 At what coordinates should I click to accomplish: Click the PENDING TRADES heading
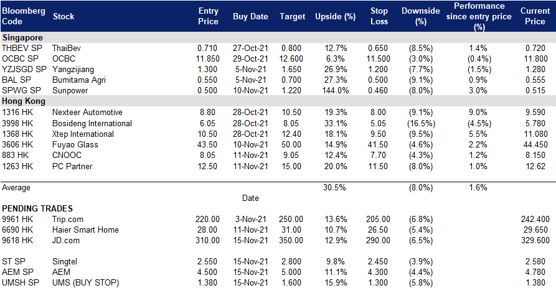pyautogui.click(x=37, y=208)
